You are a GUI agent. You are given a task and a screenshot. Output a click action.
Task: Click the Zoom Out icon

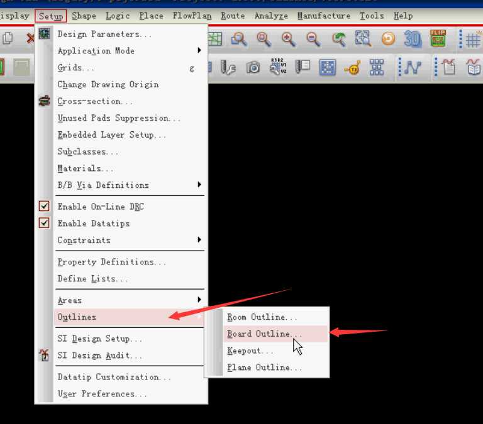point(313,39)
